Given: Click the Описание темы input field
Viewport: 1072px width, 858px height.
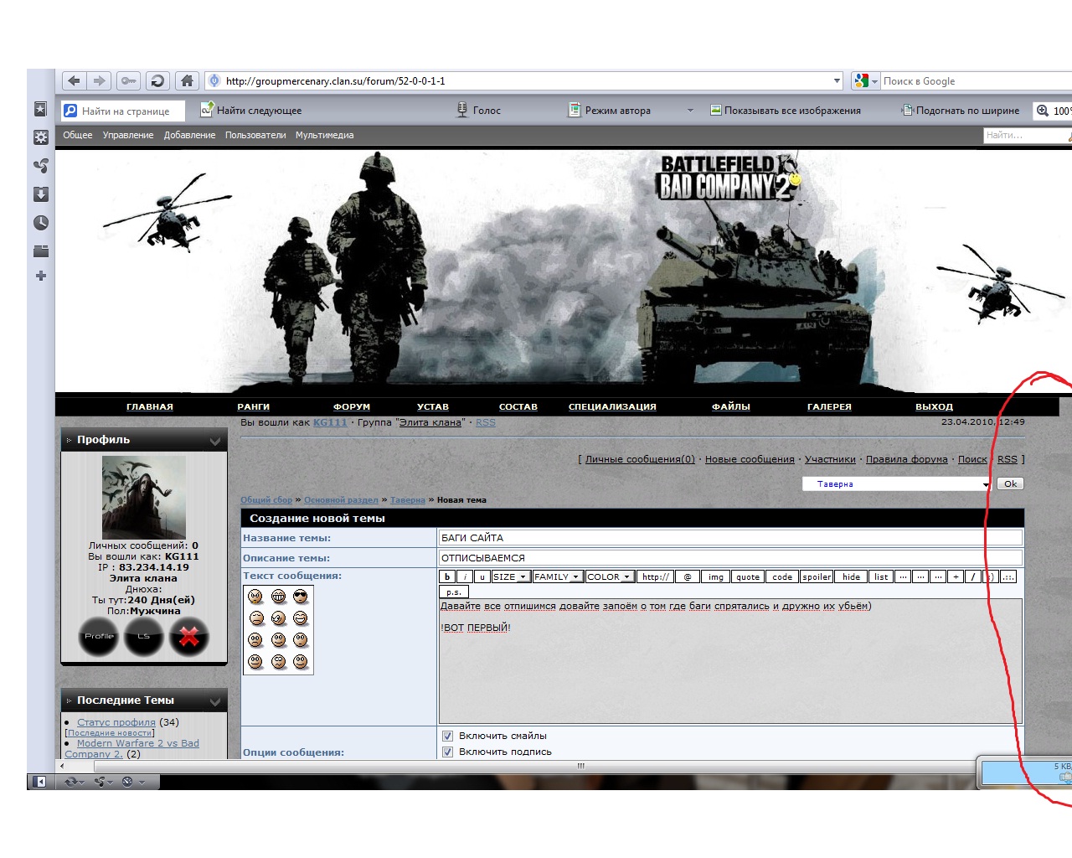Looking at the screenshot, I should click(730, 557).
